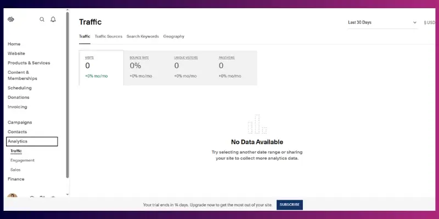
Task: Open Invoicing in the sidebar
Action: (18, 107)
